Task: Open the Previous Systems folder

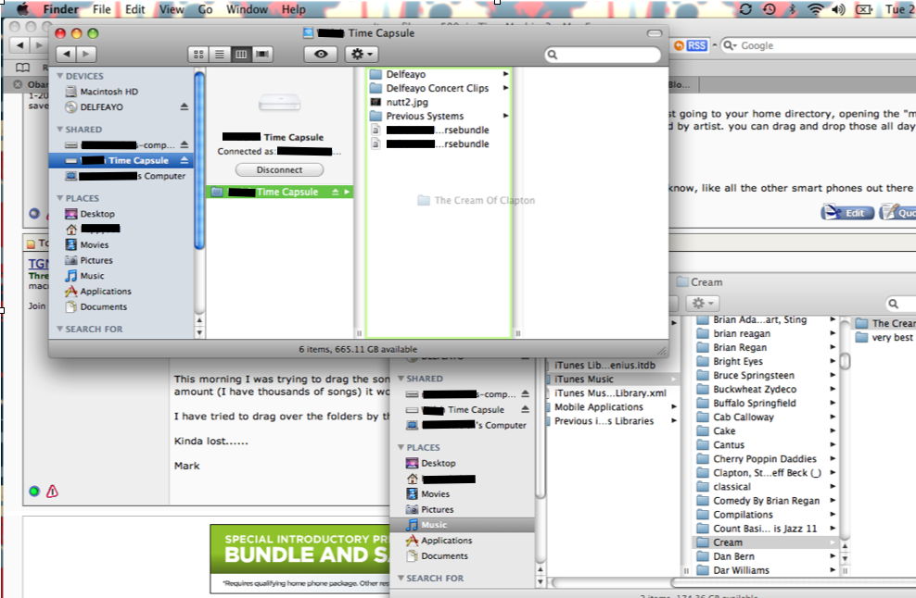Action: click(425, 116)
